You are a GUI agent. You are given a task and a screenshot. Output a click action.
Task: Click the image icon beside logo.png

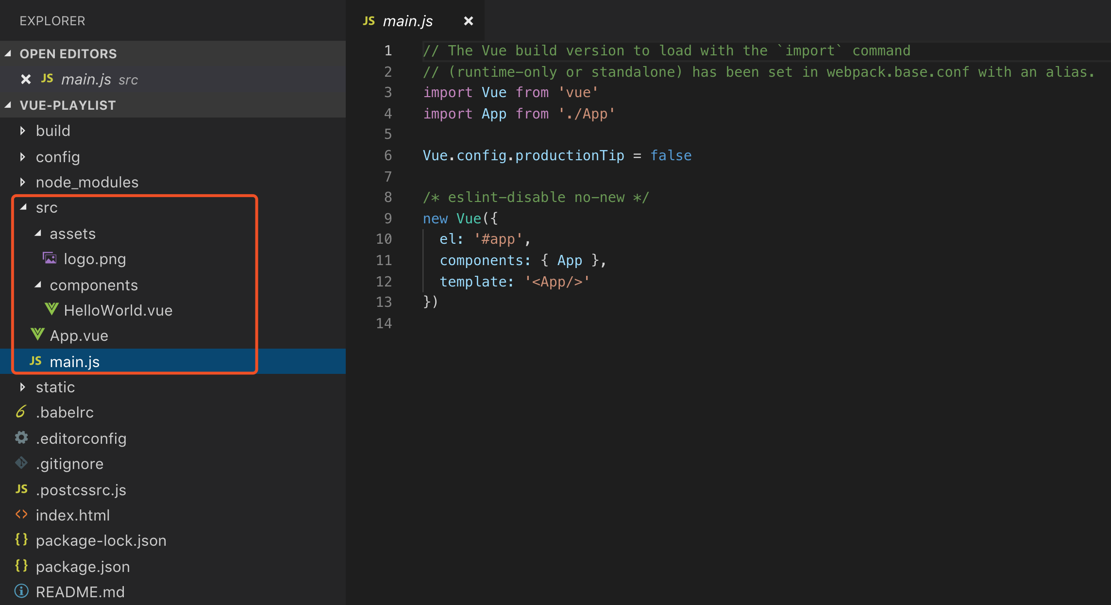pyautogui.click(x=50, y=258)
